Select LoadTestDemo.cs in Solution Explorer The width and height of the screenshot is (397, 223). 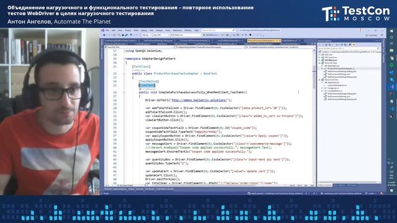(x=335, y=91)
